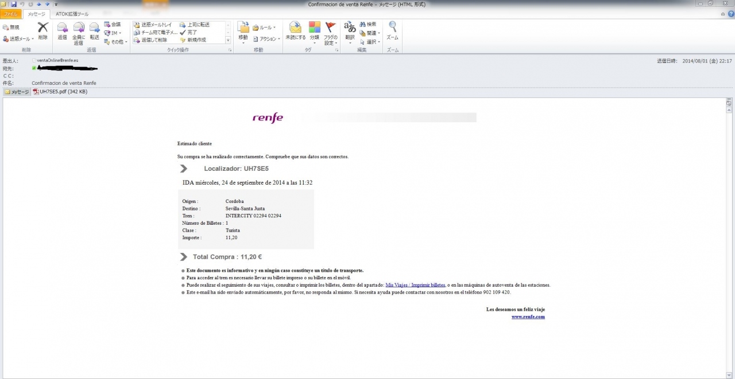Open the www.renfe.com link

point(528,317)
